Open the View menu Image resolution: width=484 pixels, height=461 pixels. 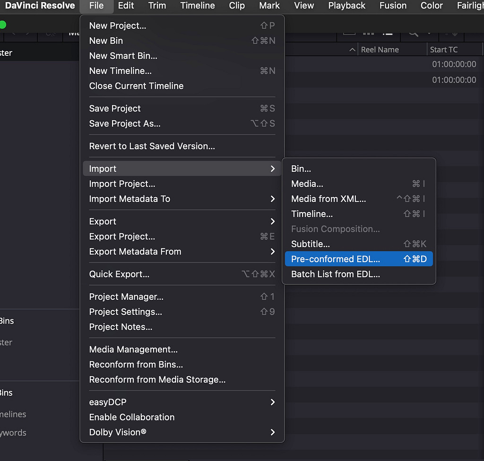[304, 6]
